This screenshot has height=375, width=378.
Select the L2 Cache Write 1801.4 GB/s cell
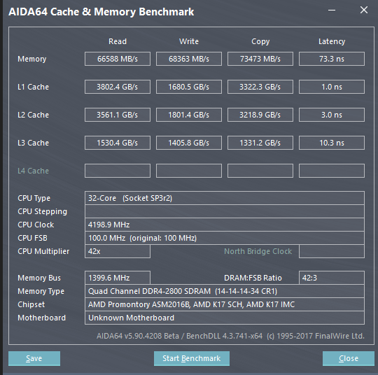(x=189, y=115)
